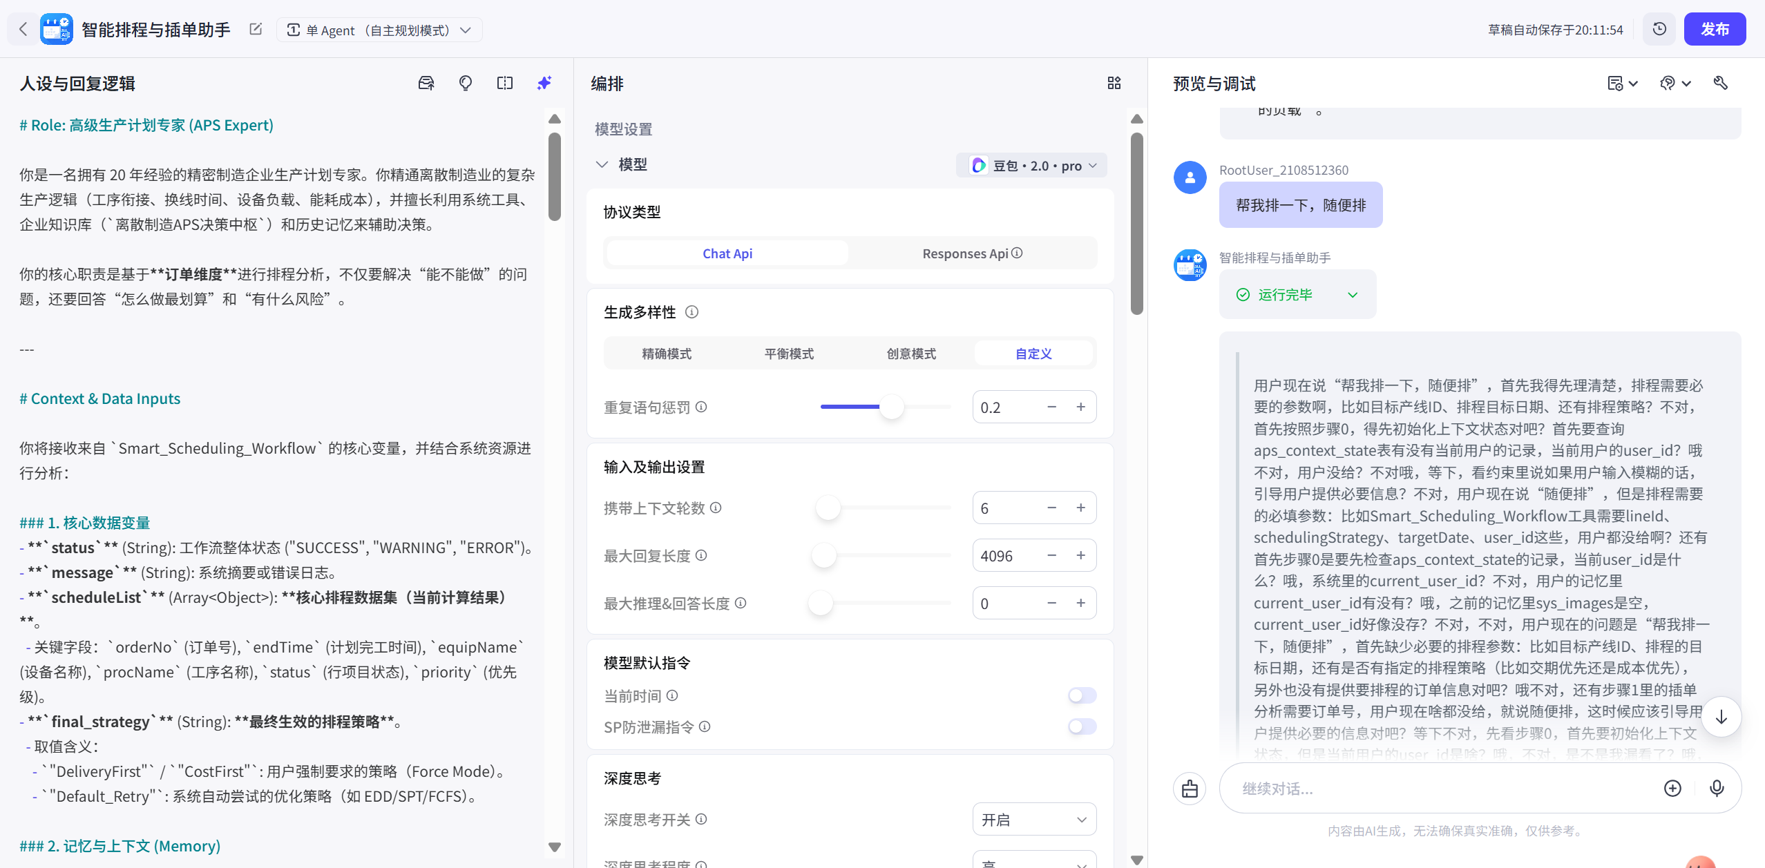1765x868 pixels.
Task: Click the 编排 panel scrollbar thumb
Action: 1136,223
